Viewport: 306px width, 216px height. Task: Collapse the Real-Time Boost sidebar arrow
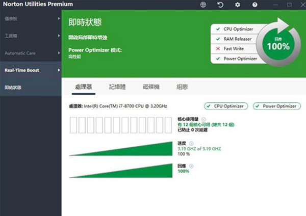59,70
